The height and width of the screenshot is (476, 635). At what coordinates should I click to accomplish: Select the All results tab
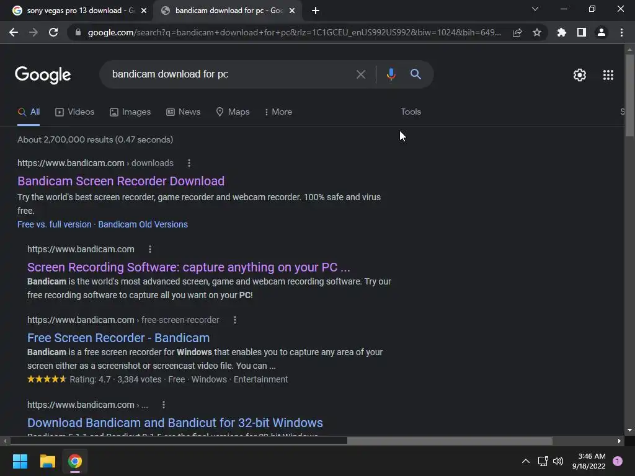click(29, 112)
